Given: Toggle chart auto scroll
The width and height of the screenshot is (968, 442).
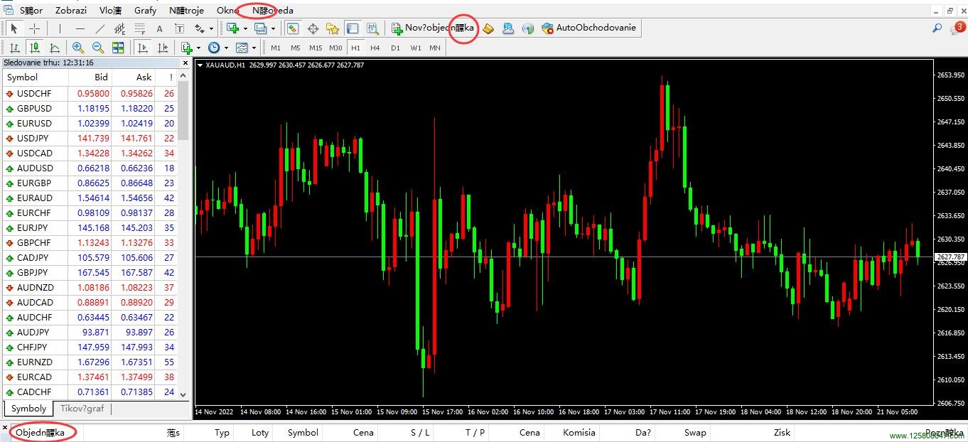Looking at the screenshot, I should [x=143, y=48].
